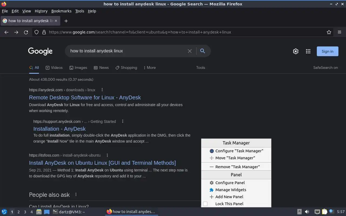The height and width of the screenshot is (216, 346).
Task: Open options for the anydesk.com downloads result
Action: coord(102,90)
